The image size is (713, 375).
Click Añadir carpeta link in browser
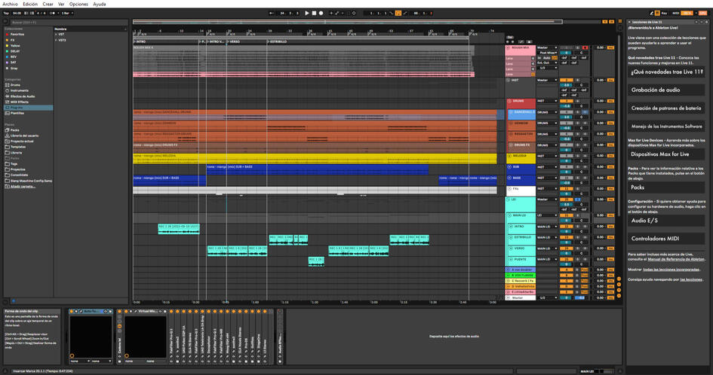(x=23, y=186)
